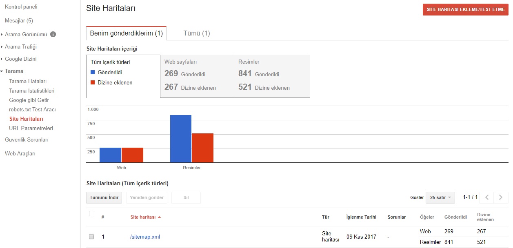Click the 267 value in table row
This screenshot has height=248, width=513.
click(x=482, y=232)
